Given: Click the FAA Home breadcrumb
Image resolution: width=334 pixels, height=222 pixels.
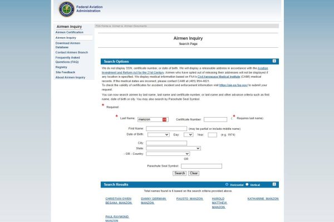Looking at the screenshot, I should [x=102, y=26].
